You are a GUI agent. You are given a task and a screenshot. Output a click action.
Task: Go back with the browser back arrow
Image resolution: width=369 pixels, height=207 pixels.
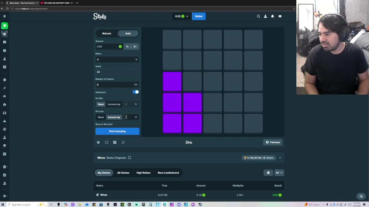click(x=2, y=9)
